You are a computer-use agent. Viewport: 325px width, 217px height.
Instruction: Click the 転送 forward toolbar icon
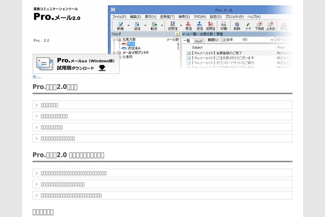coord(154,26)
